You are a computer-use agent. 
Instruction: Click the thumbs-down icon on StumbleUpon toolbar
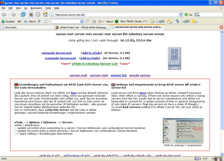coord(39,21)
